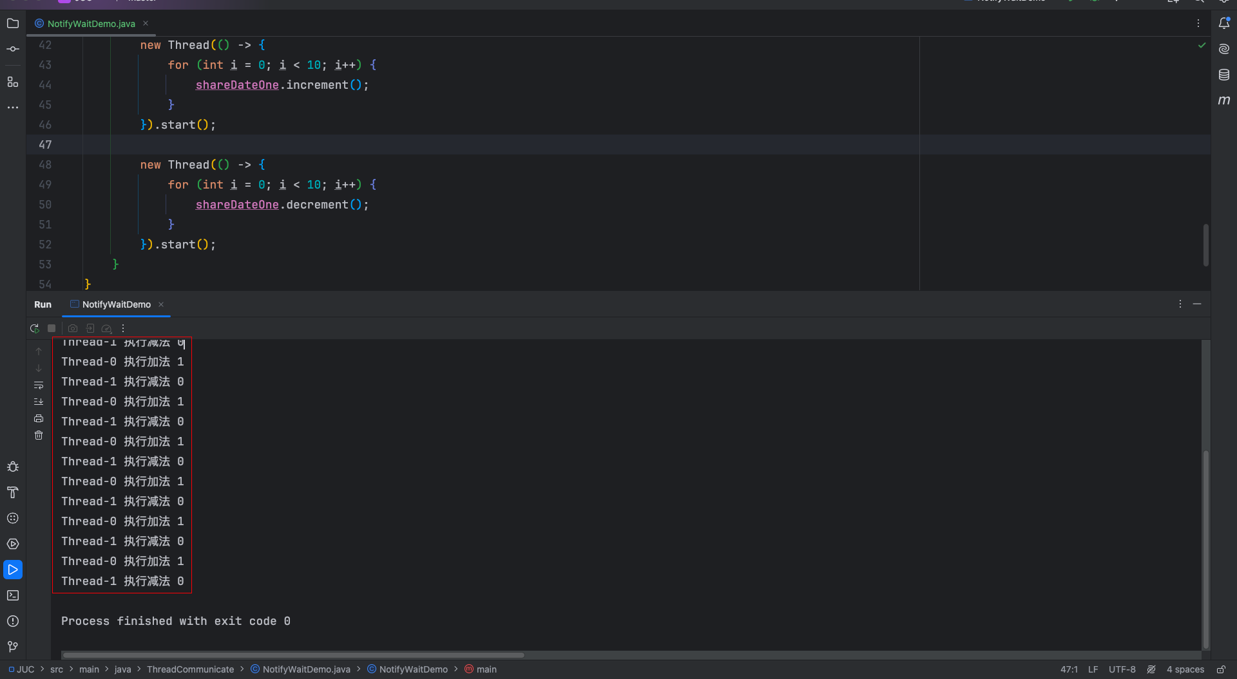
Task: Click JUC breadcrumb in navigation bar
Action: point(21,669)
